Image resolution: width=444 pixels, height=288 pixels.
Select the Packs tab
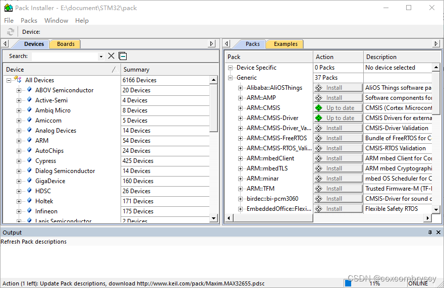tap(253, 44)
